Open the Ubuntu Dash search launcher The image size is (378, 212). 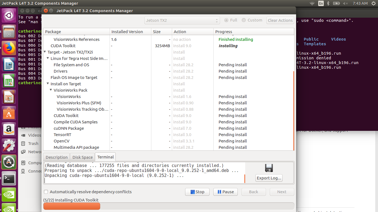9,15
